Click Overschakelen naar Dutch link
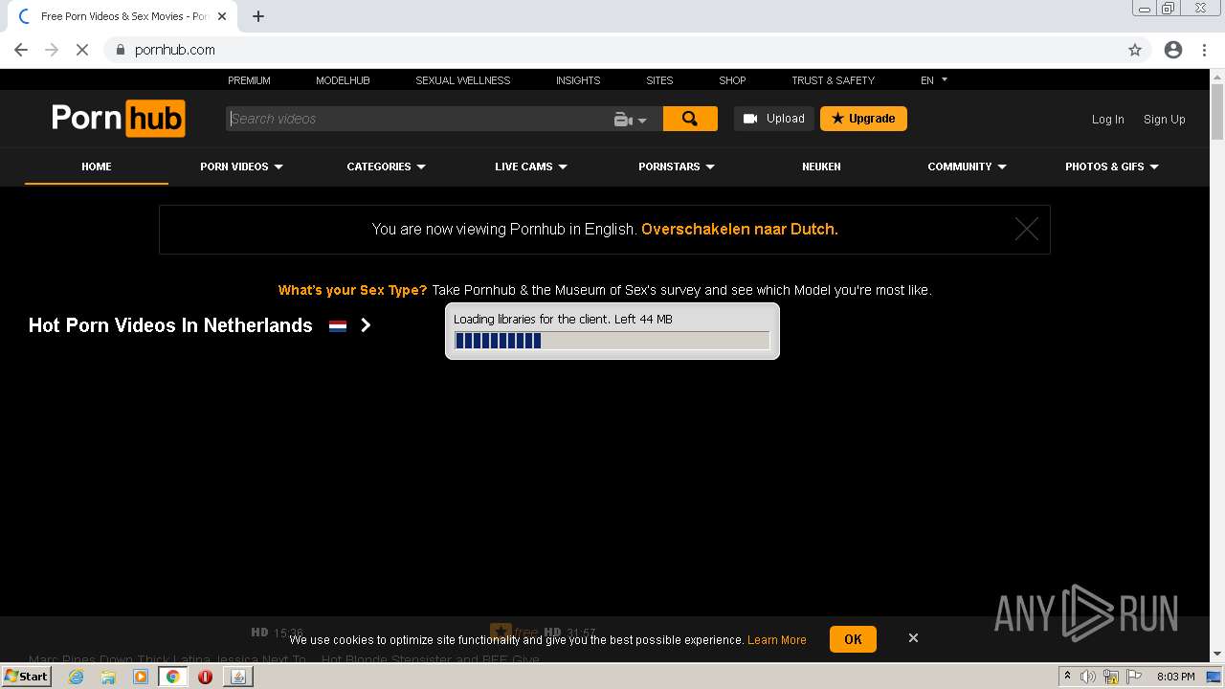 click(x=740, y=230)
